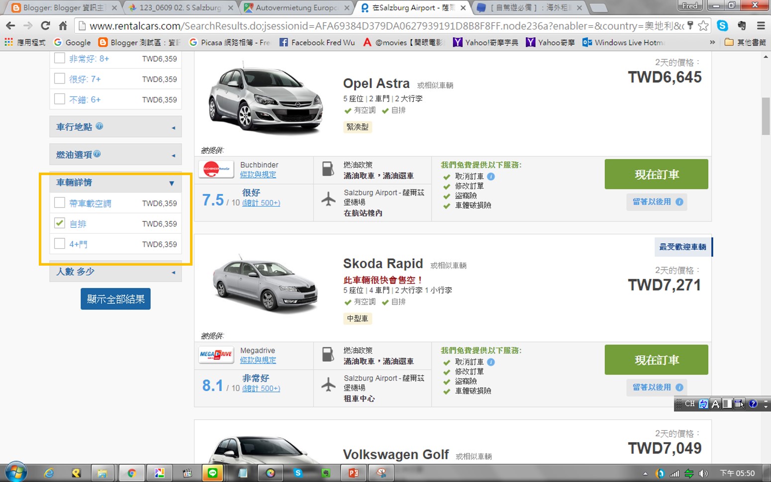Go to the browser Home page

tap(63, 26)
